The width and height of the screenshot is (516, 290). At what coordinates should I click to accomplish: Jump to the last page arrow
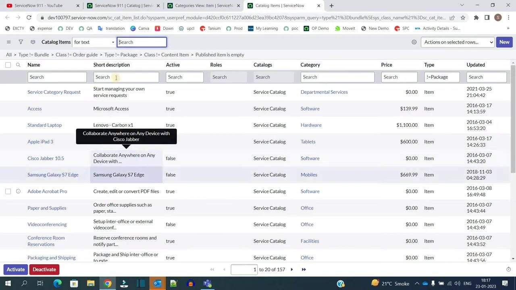304,269
